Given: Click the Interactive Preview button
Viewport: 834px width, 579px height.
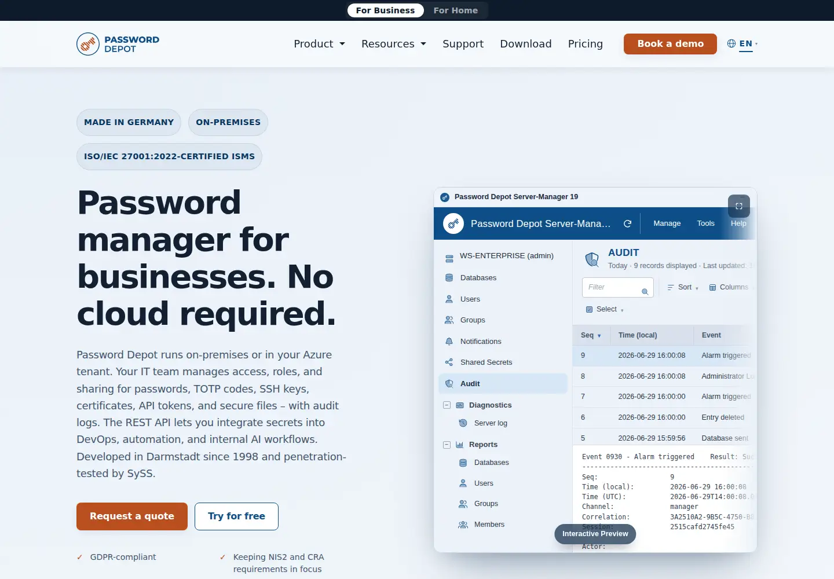Looking at the screenshot, I should pos(595,534).
